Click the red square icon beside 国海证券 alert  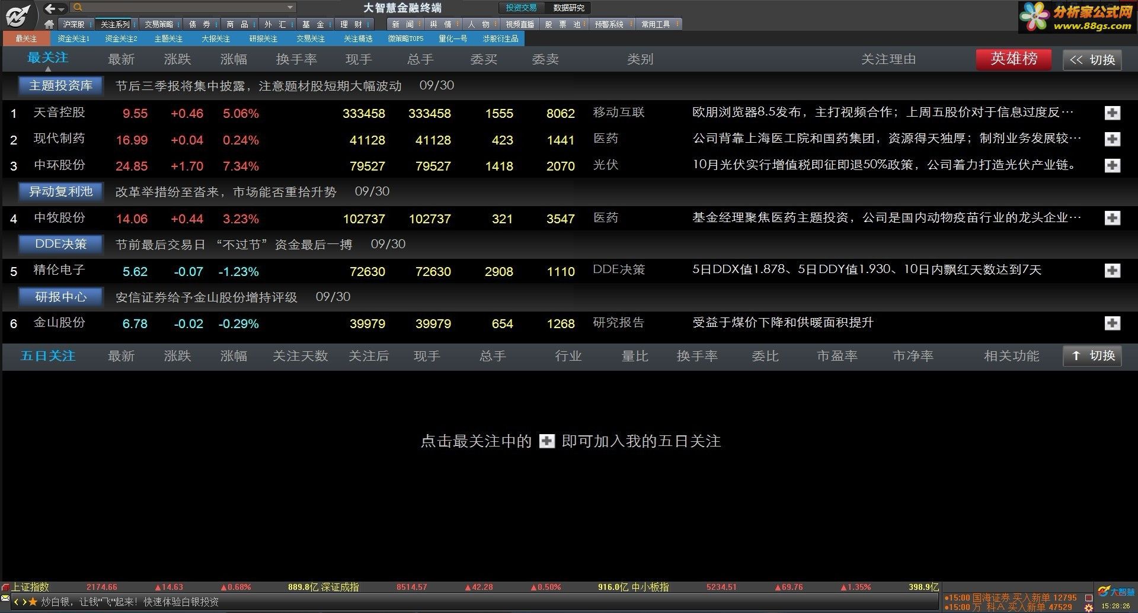pyautogui.click(x=1088, y=598)
